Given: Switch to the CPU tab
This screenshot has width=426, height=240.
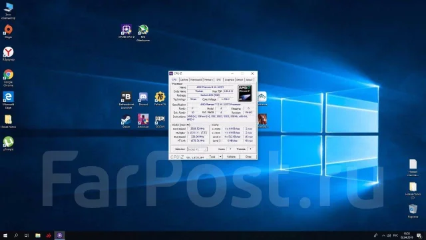Looking at the screenshot, I should 174,80.
